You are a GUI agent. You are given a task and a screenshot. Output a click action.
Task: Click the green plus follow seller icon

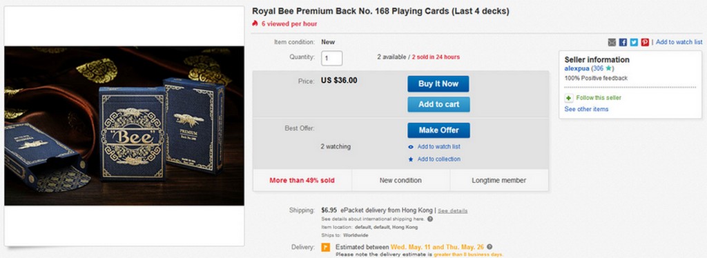[x=569, y=98]
